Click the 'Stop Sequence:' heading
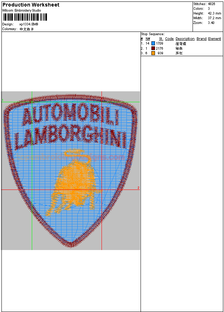This screenshot has height=312, width=224. pyautogui.click(x=153, y=34)
